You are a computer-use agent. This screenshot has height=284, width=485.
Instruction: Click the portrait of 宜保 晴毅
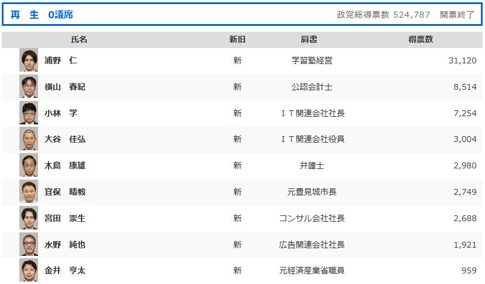[x=29, y=191]
